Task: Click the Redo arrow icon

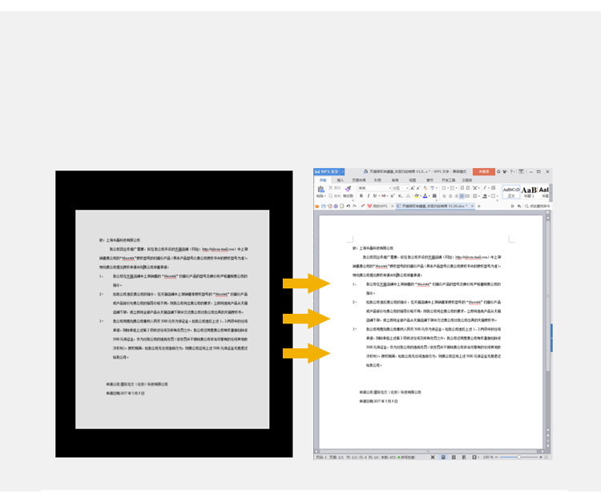Action: (354, 206)
